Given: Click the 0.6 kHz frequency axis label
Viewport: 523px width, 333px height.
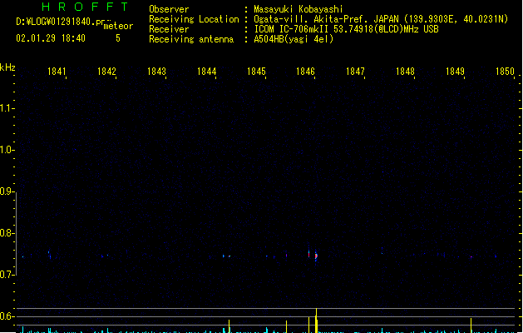Looking at the screenshot, I should point(7,316).
